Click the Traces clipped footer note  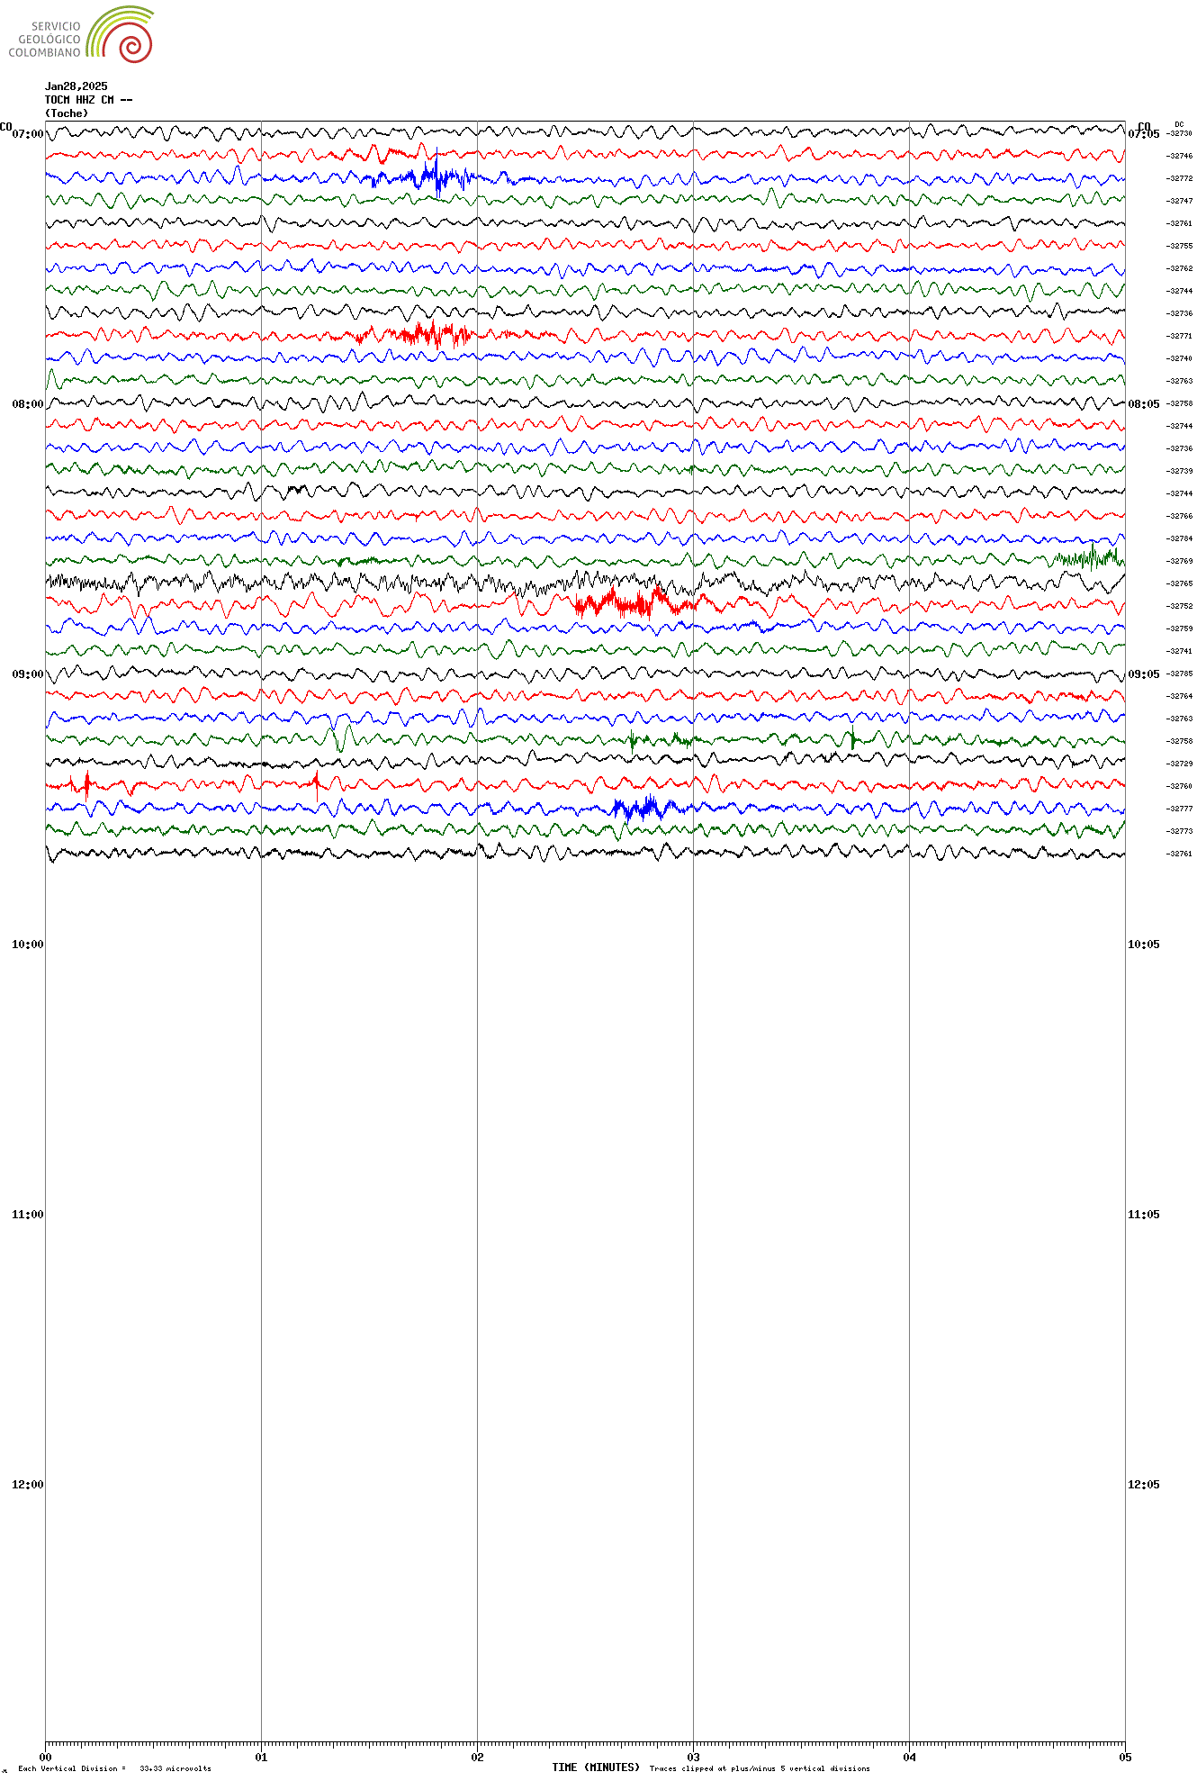[760, 1768]
